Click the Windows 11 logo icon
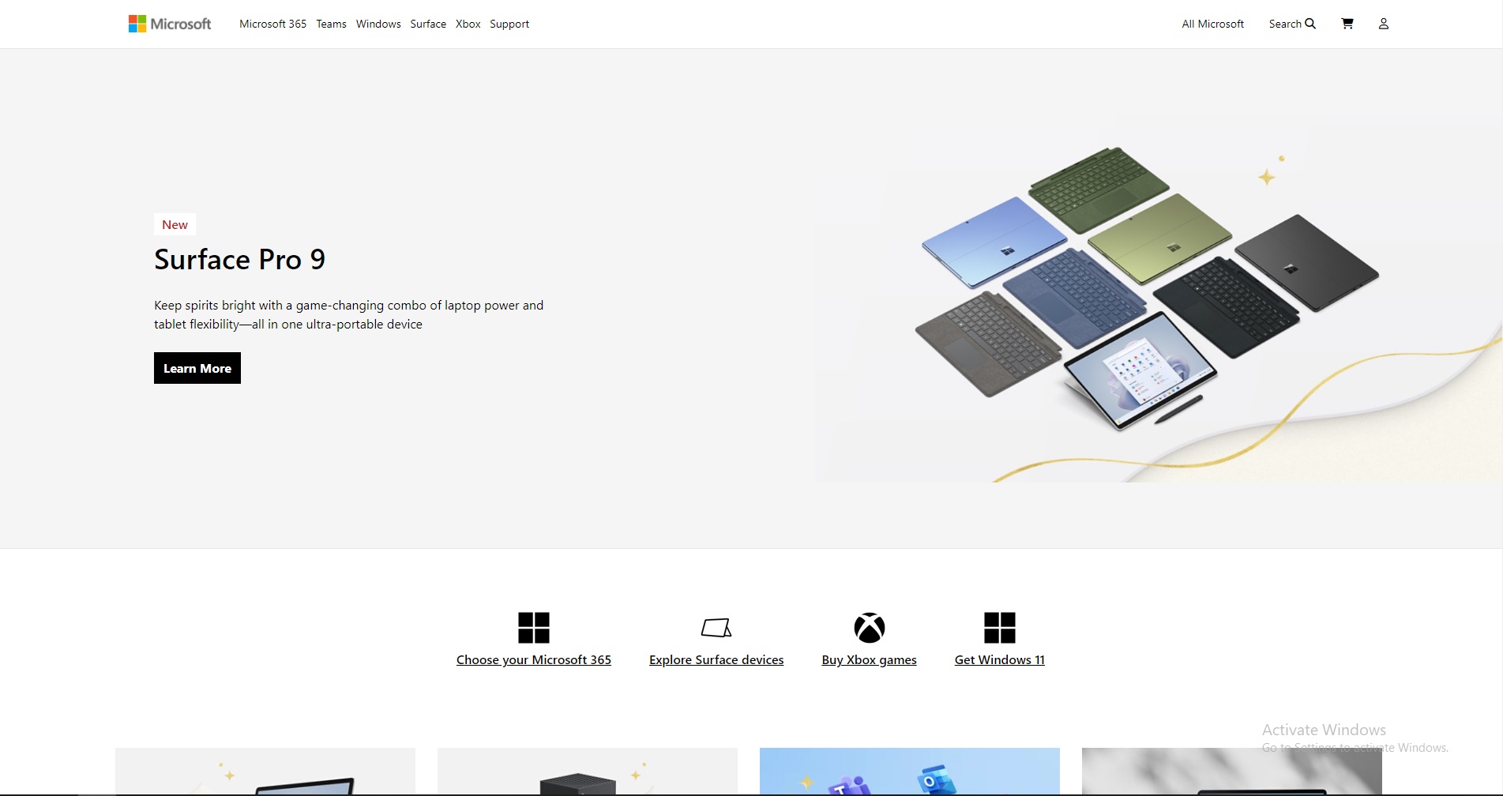 tap(999, 625)
